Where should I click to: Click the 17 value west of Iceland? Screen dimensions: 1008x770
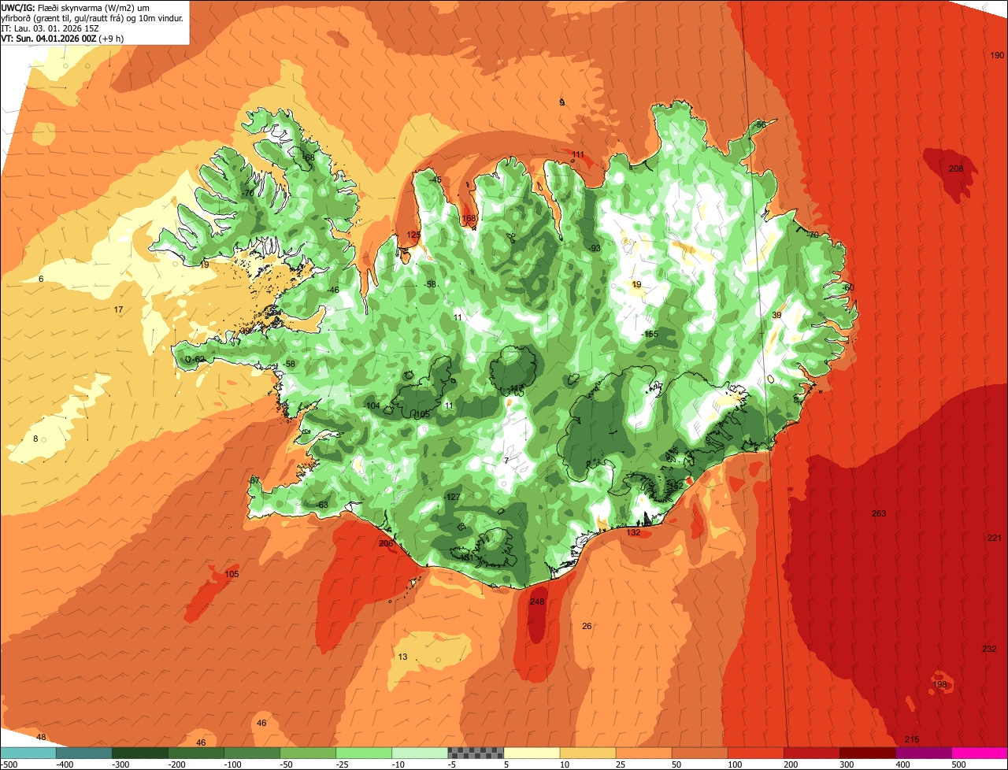click(118, 309)
